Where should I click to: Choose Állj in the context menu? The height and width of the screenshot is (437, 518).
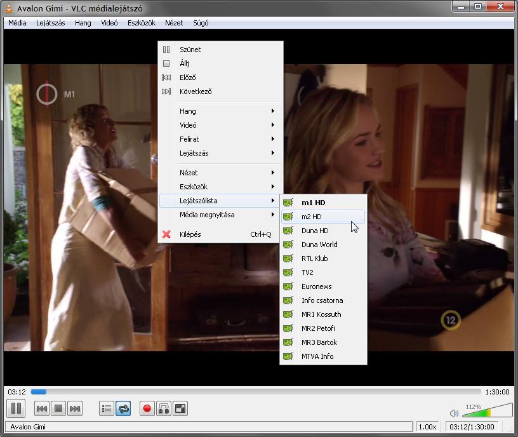click(220, 64)
